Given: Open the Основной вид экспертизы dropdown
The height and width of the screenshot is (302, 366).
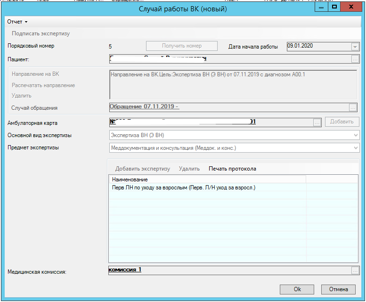Looking at the screenshot, I should [x=355, y=136].
